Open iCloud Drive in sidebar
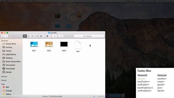Viewport: 174px width, 98px height. pyautogui.click(x=11, y=44)
